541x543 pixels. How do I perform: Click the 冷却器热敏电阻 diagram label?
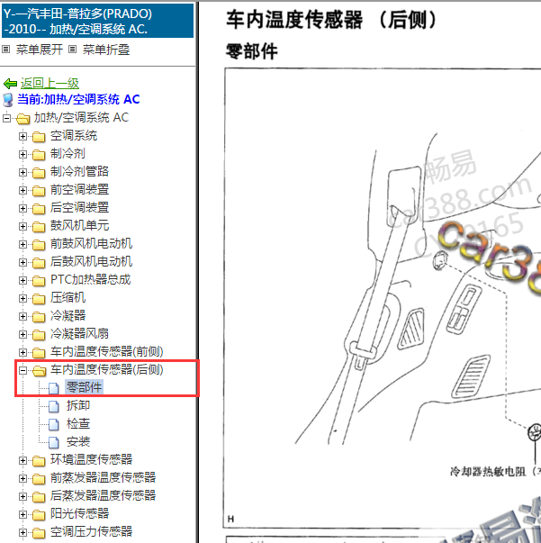coord(495,471)
